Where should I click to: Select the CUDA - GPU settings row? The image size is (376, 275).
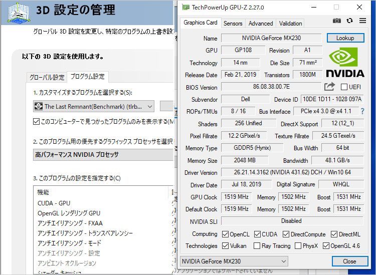103,203
